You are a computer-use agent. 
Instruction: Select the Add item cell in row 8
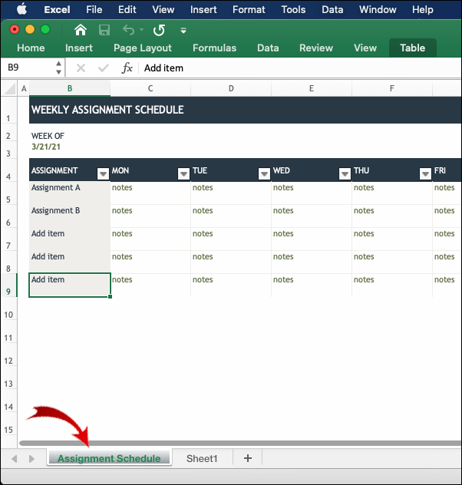(70, 262)
